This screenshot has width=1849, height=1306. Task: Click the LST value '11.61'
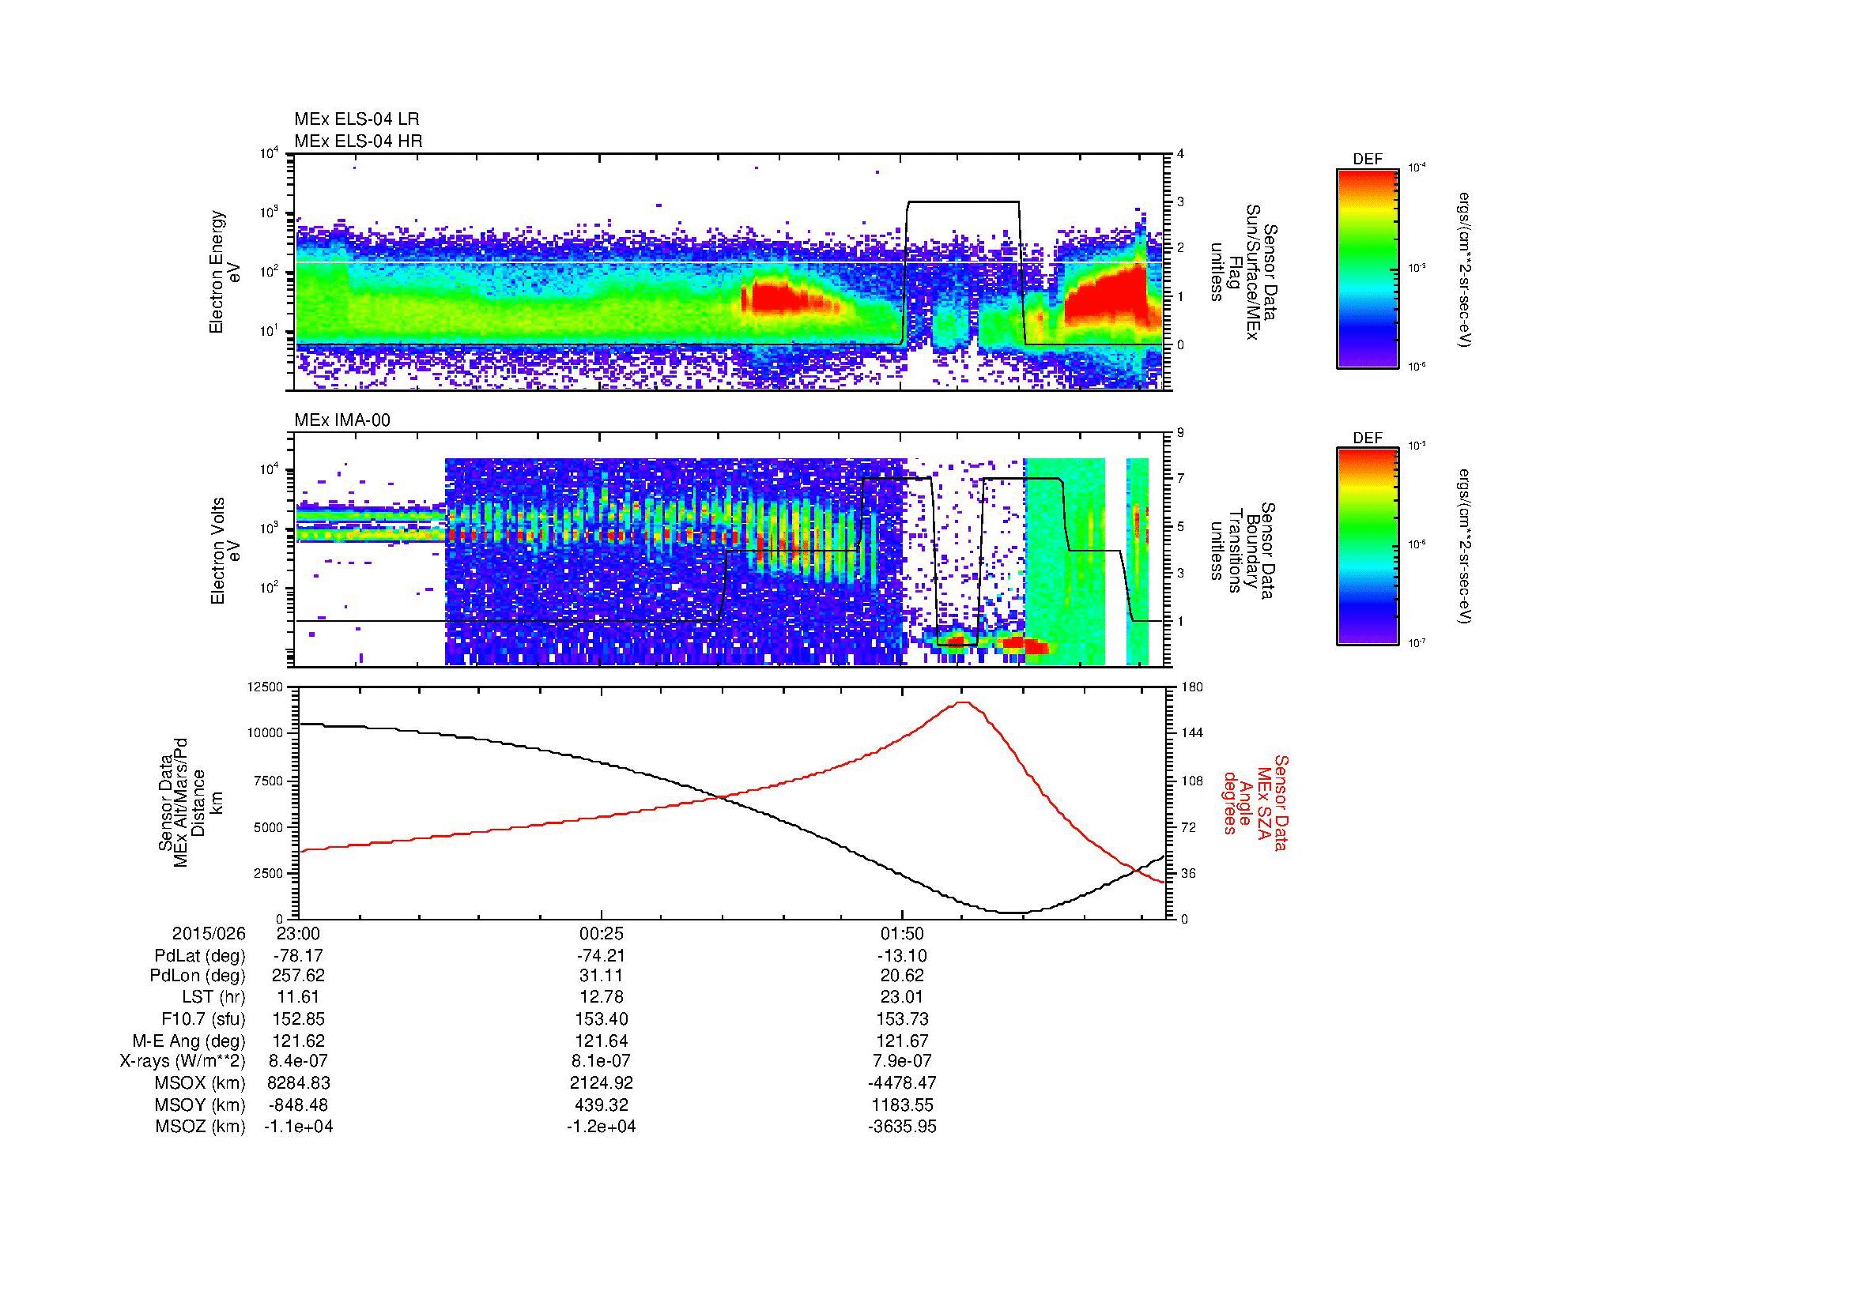299,997
